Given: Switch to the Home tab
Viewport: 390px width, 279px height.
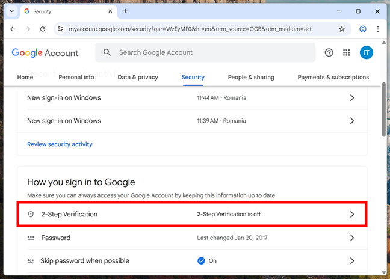Looking at the screenshot, I should (25, 77).
